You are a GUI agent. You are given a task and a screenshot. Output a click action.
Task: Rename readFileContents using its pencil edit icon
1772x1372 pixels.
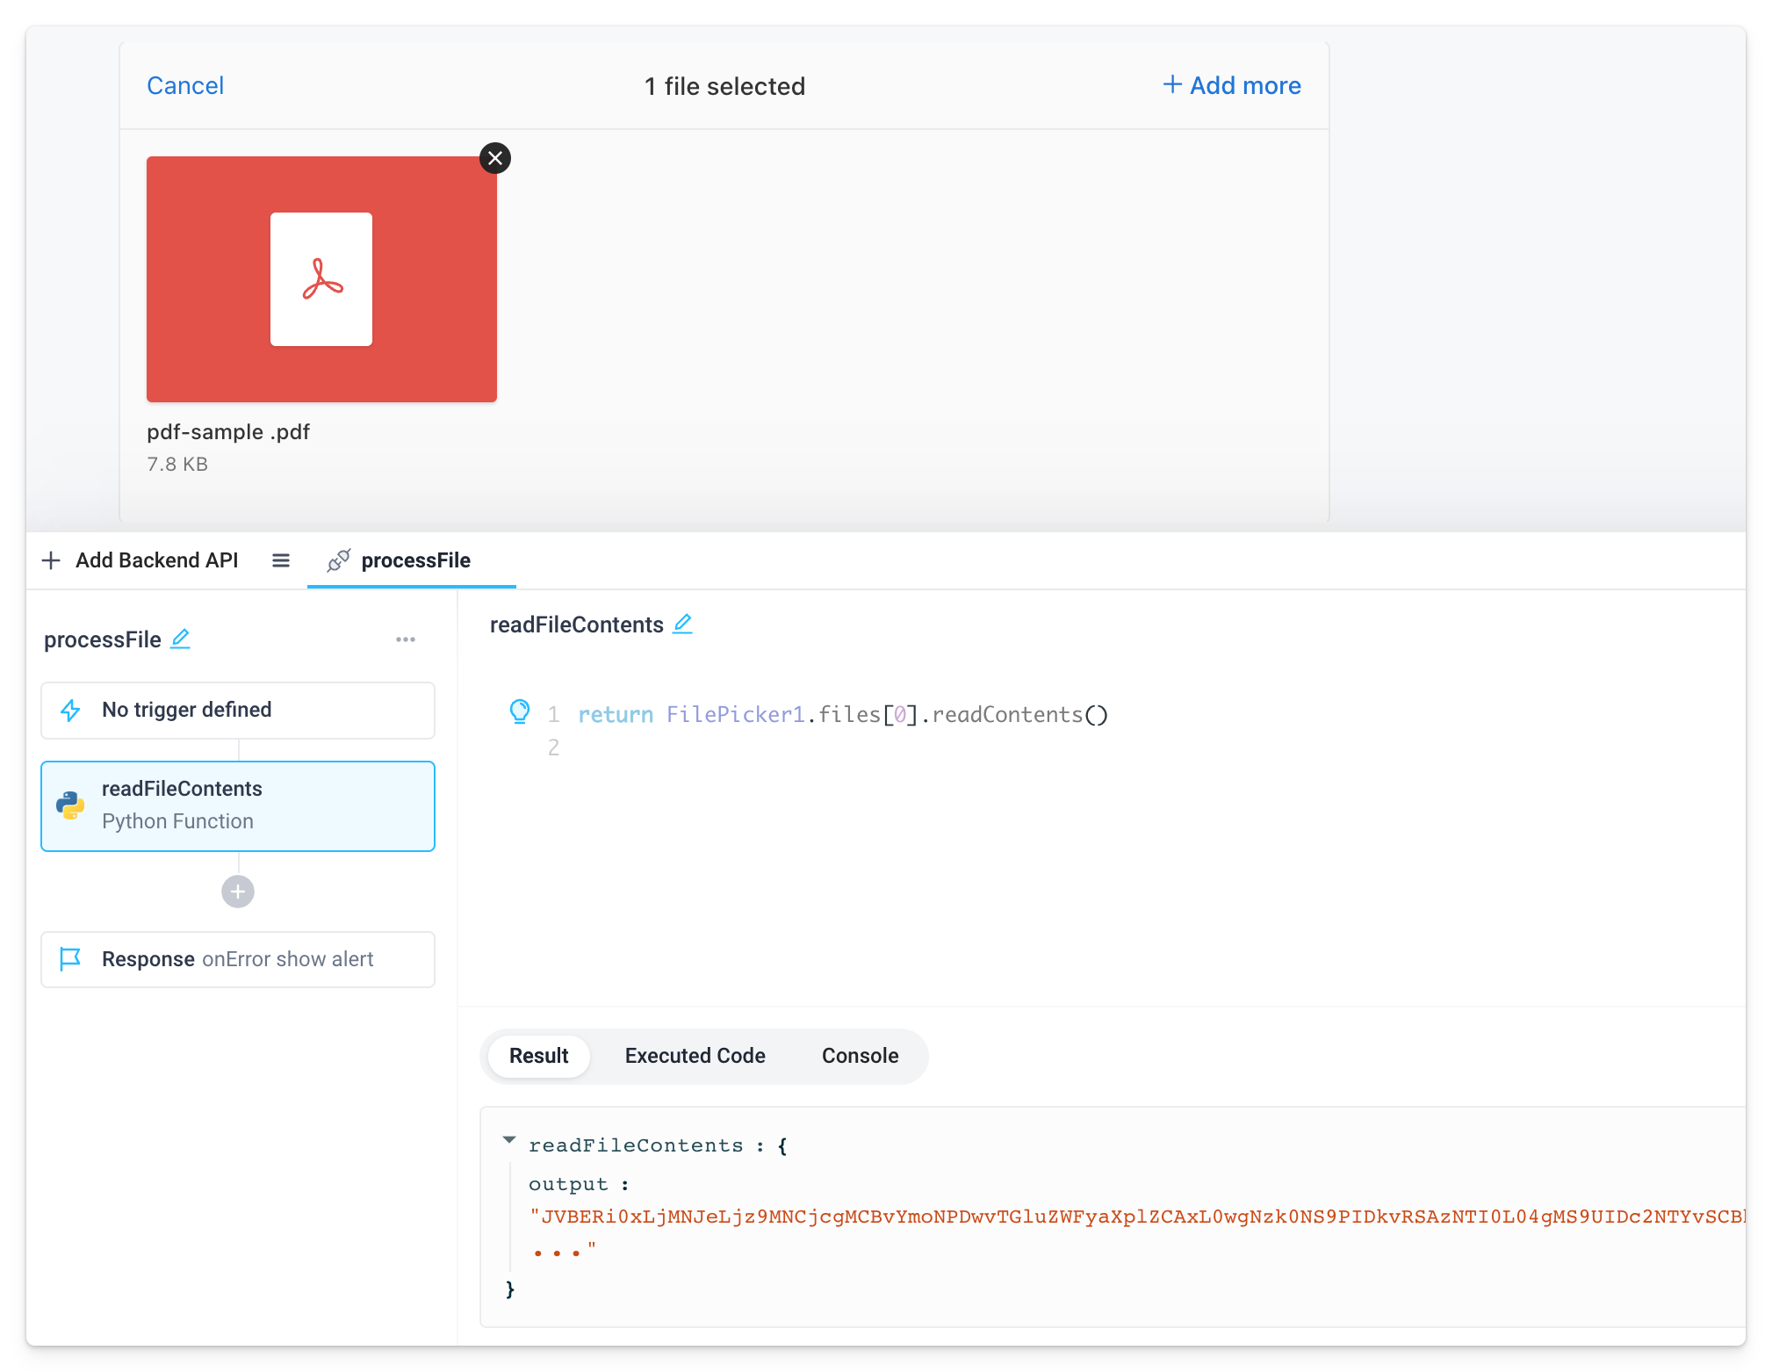682,624
